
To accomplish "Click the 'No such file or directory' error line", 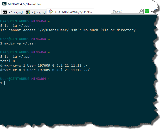I will 68,30.
